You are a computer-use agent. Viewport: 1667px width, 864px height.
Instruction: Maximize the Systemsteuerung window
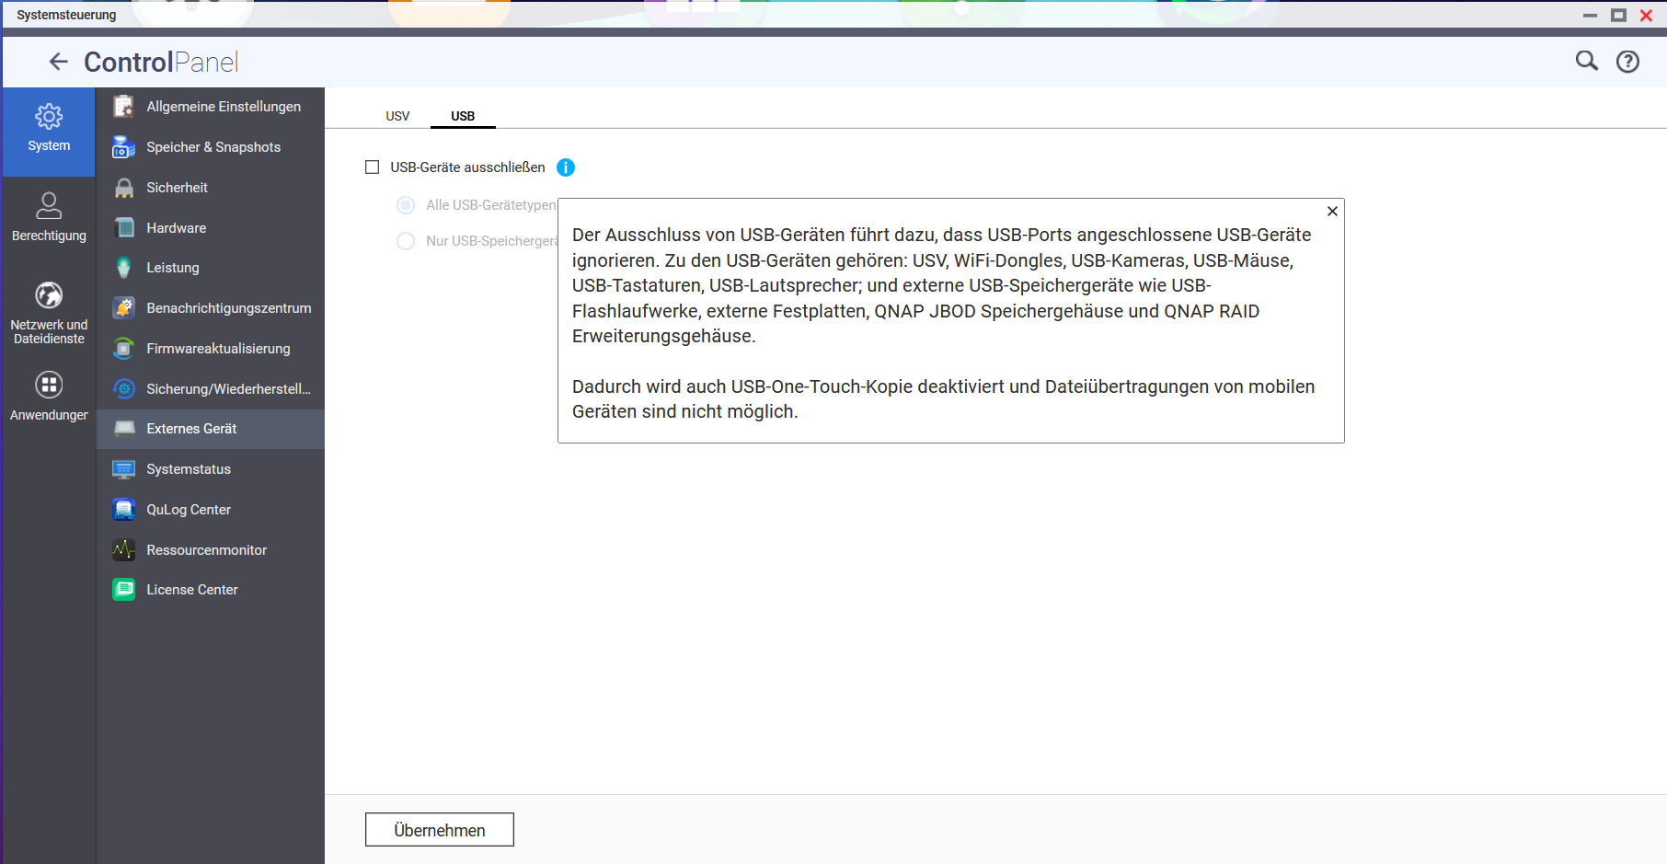1618,15
